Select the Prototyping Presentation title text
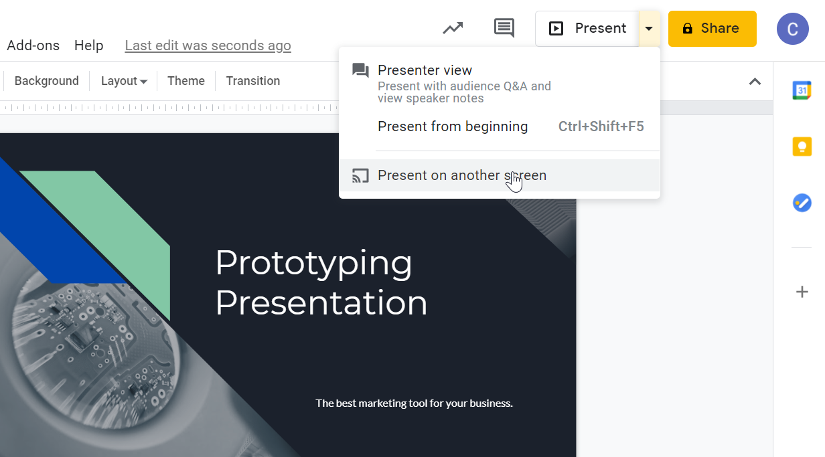 tap(321, 283)
